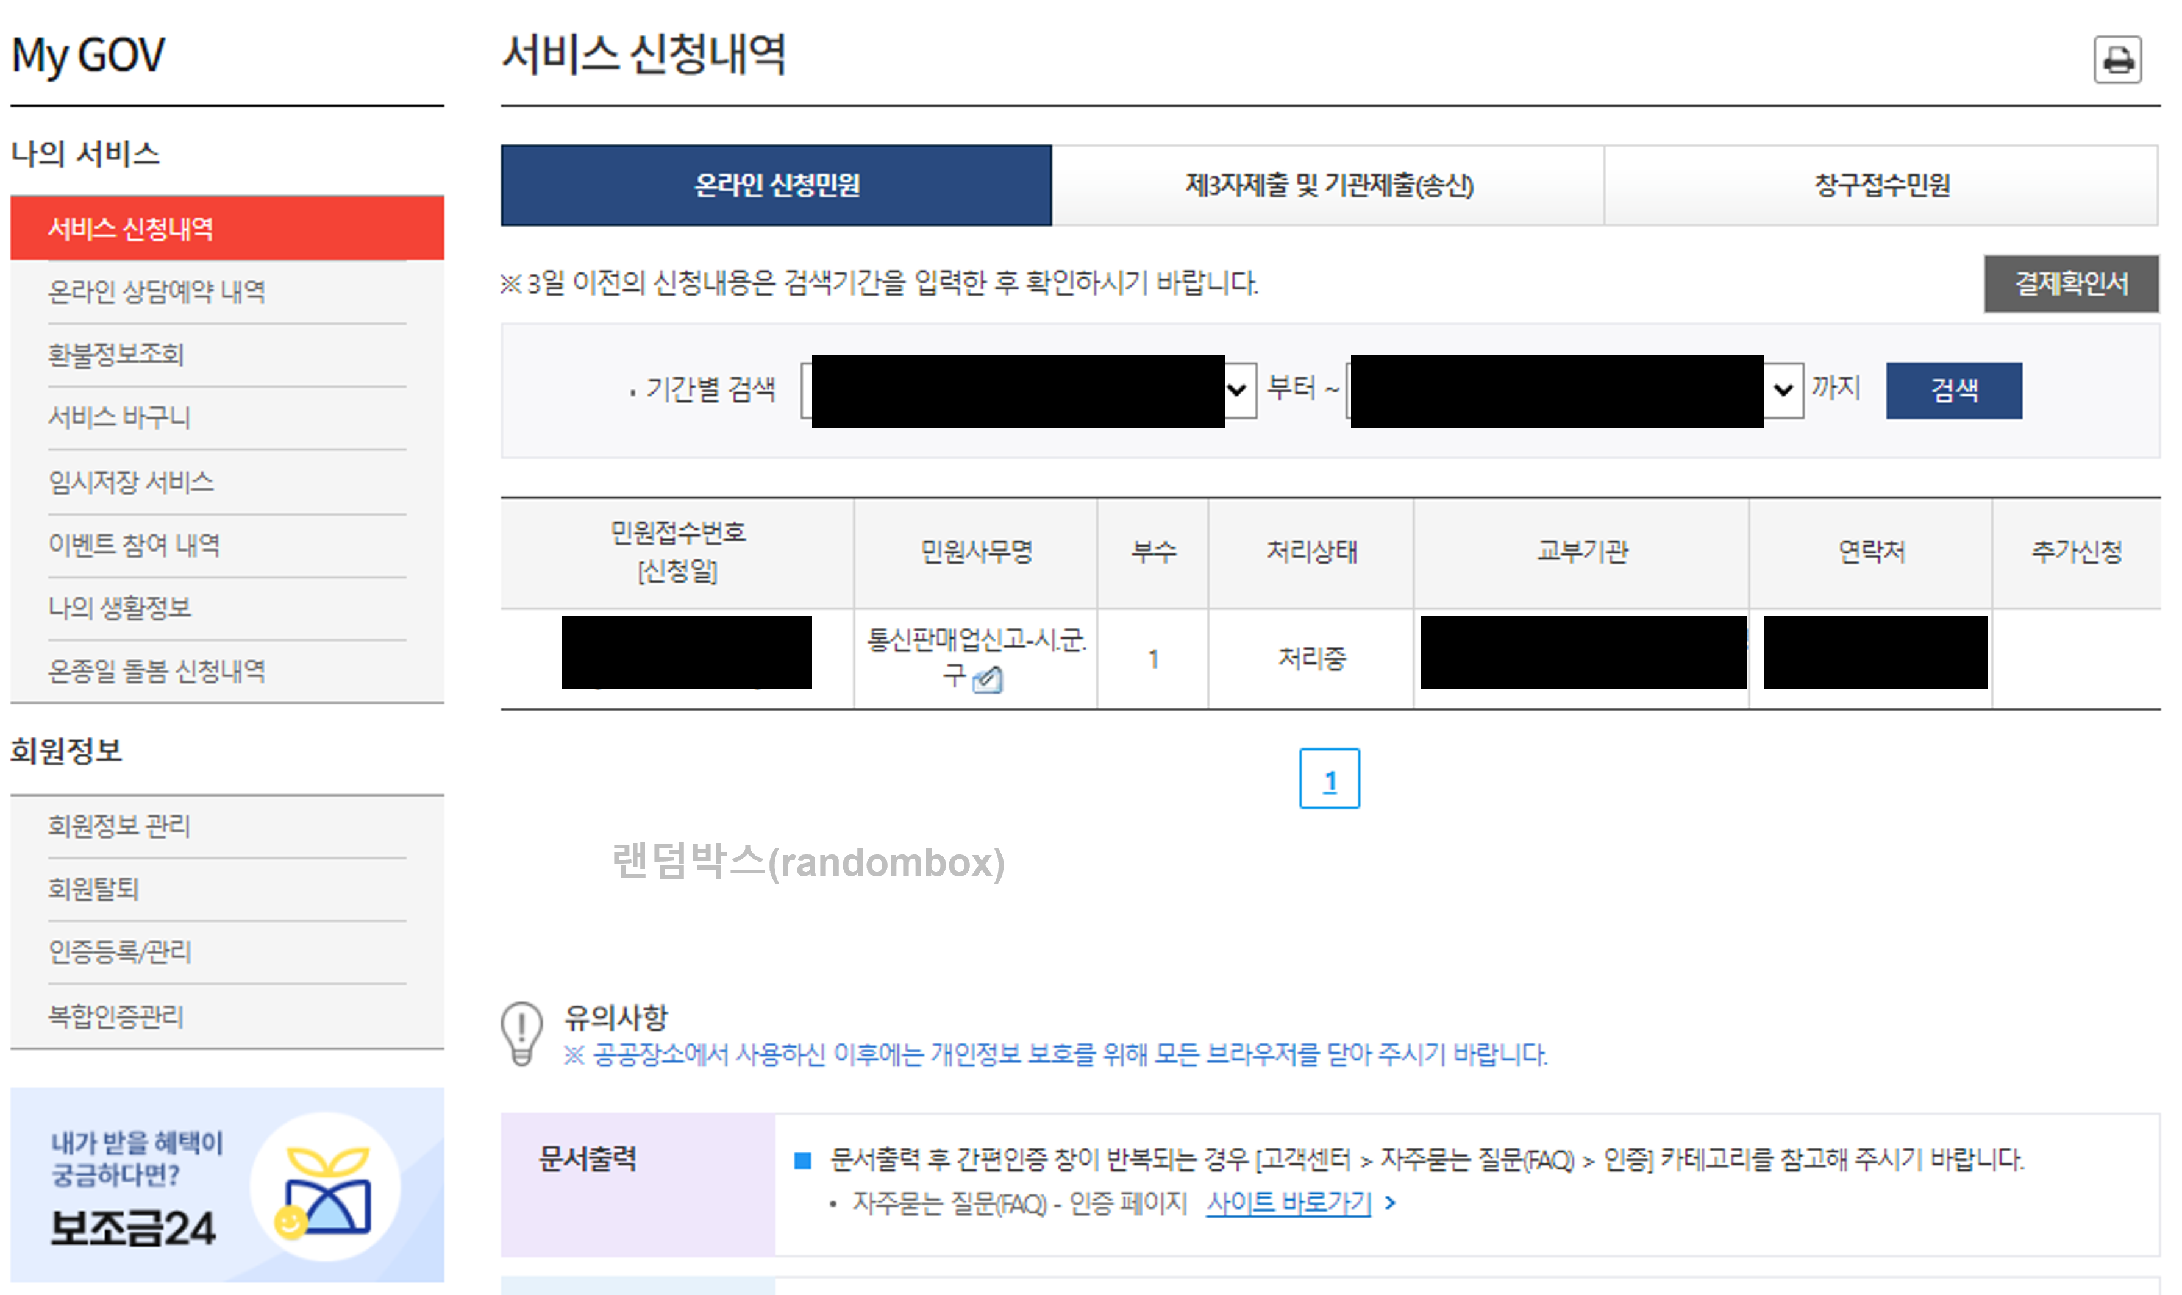This screenshot has width=2182, height=1295.
Task: Switch to the 제3자제출 및 기관제출(송신) tab
Action: point(1327,184)
